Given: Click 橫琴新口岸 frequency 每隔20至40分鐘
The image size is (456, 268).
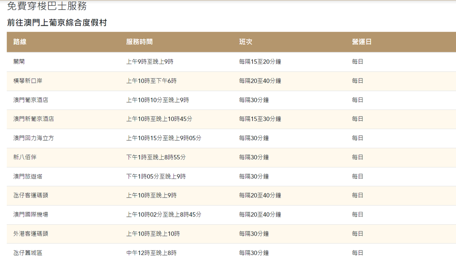Looking at the screenshot, I should tap(260, 81).
